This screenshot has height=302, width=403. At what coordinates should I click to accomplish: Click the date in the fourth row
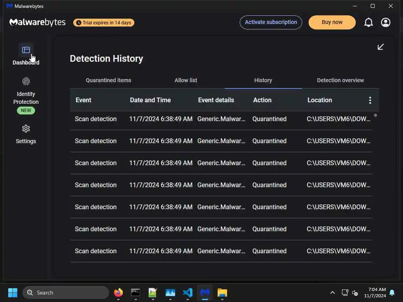161,185
